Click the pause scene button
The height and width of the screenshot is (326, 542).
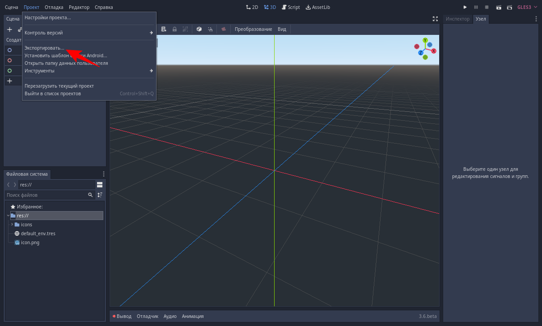(476, 7)
